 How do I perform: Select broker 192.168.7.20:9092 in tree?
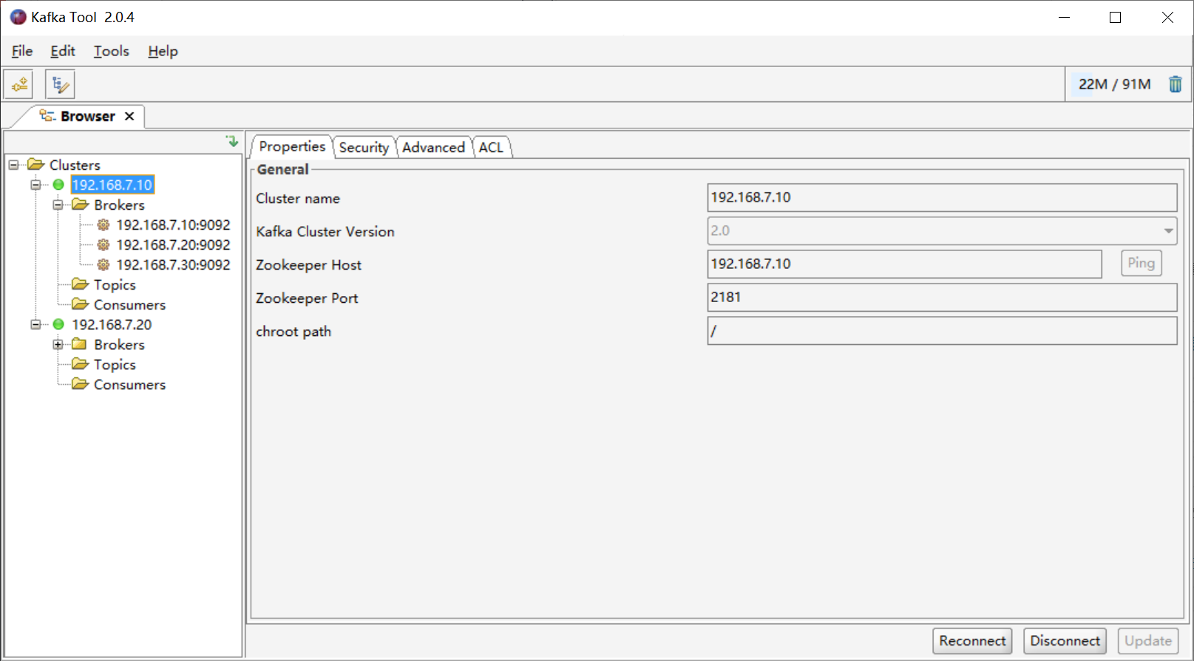tap(173, 244)
